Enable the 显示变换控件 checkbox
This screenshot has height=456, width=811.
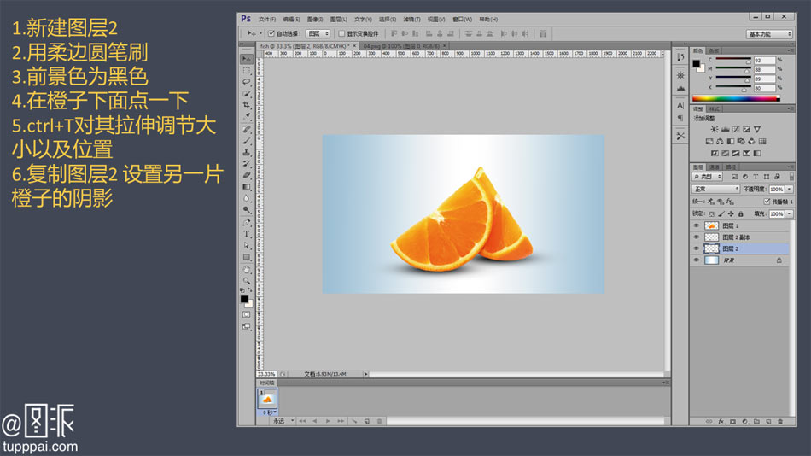pos(341,33)
